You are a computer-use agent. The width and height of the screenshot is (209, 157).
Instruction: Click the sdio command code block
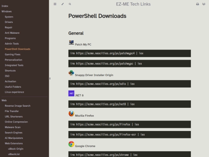point(130,84)
